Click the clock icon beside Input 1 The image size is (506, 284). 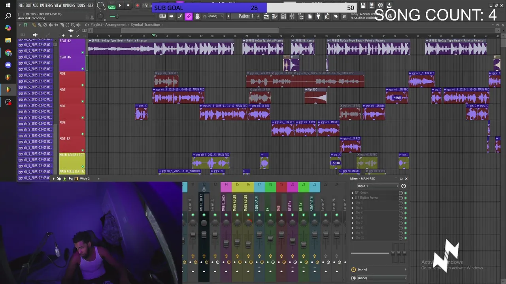[404, 186]
